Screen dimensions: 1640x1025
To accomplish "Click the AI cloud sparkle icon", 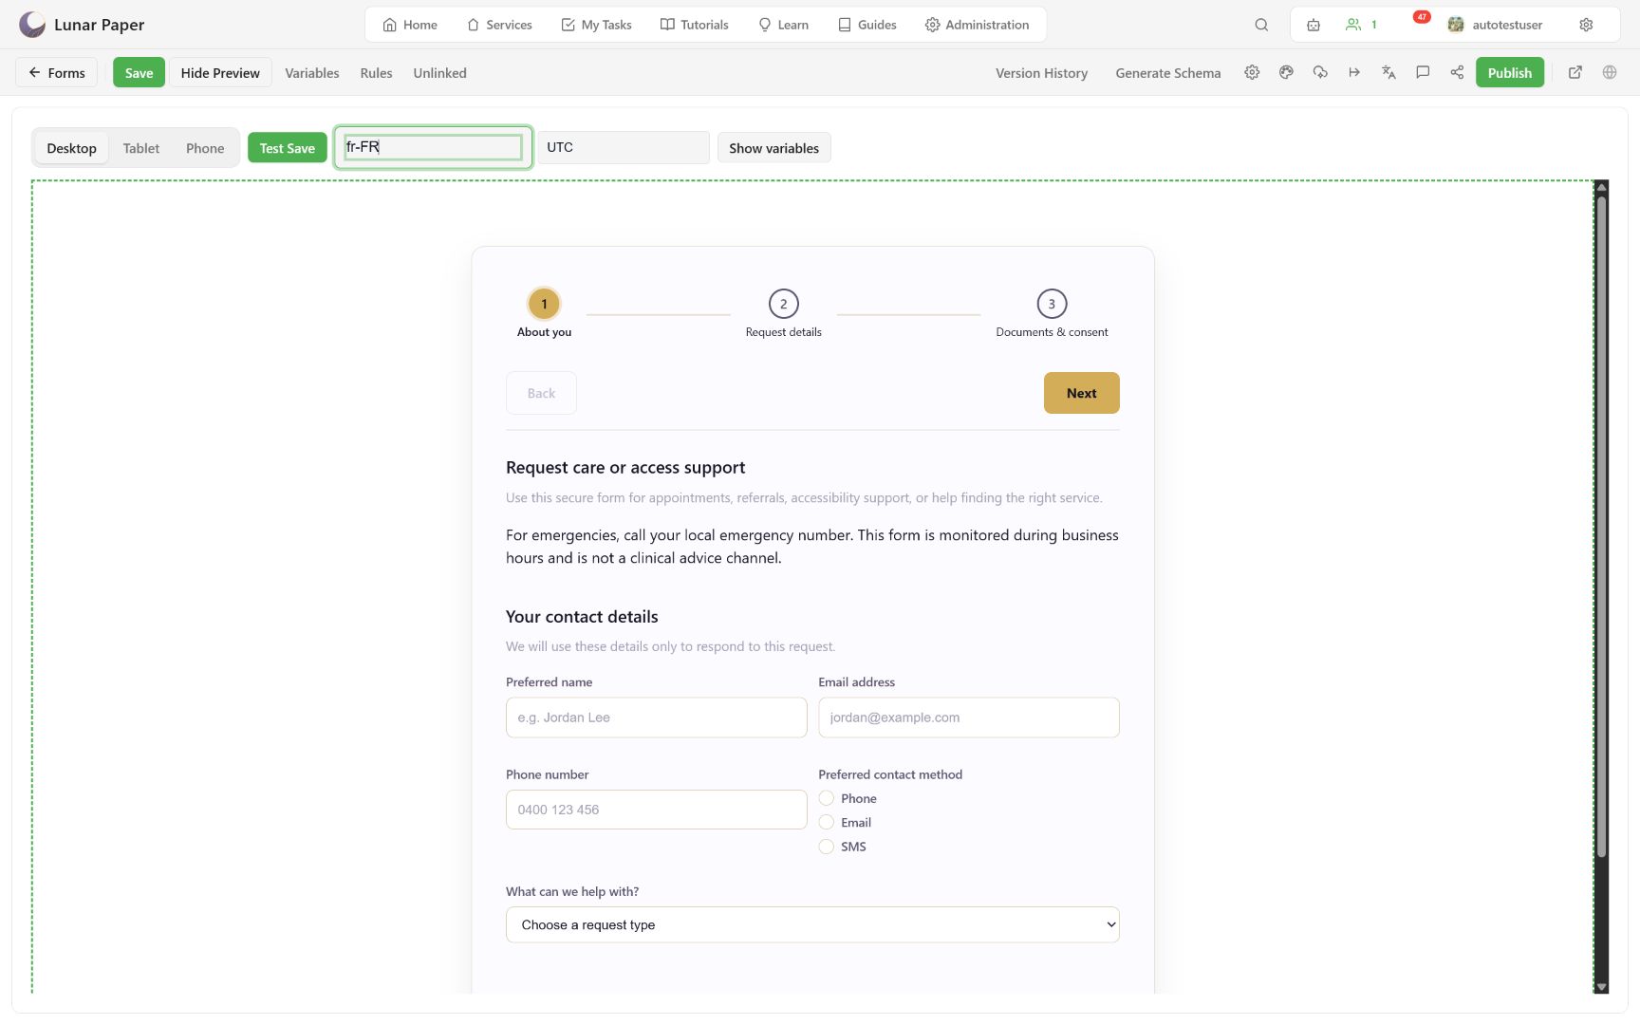I will coord(1320,72).
